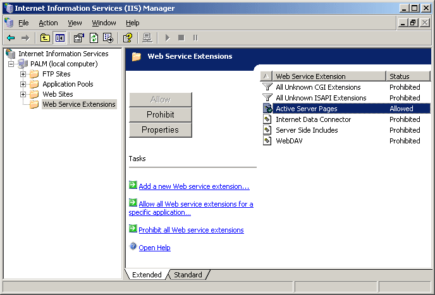Click the WebDAV page icon
The height and width of the screenshot is (295, 435).
[267, 141]
